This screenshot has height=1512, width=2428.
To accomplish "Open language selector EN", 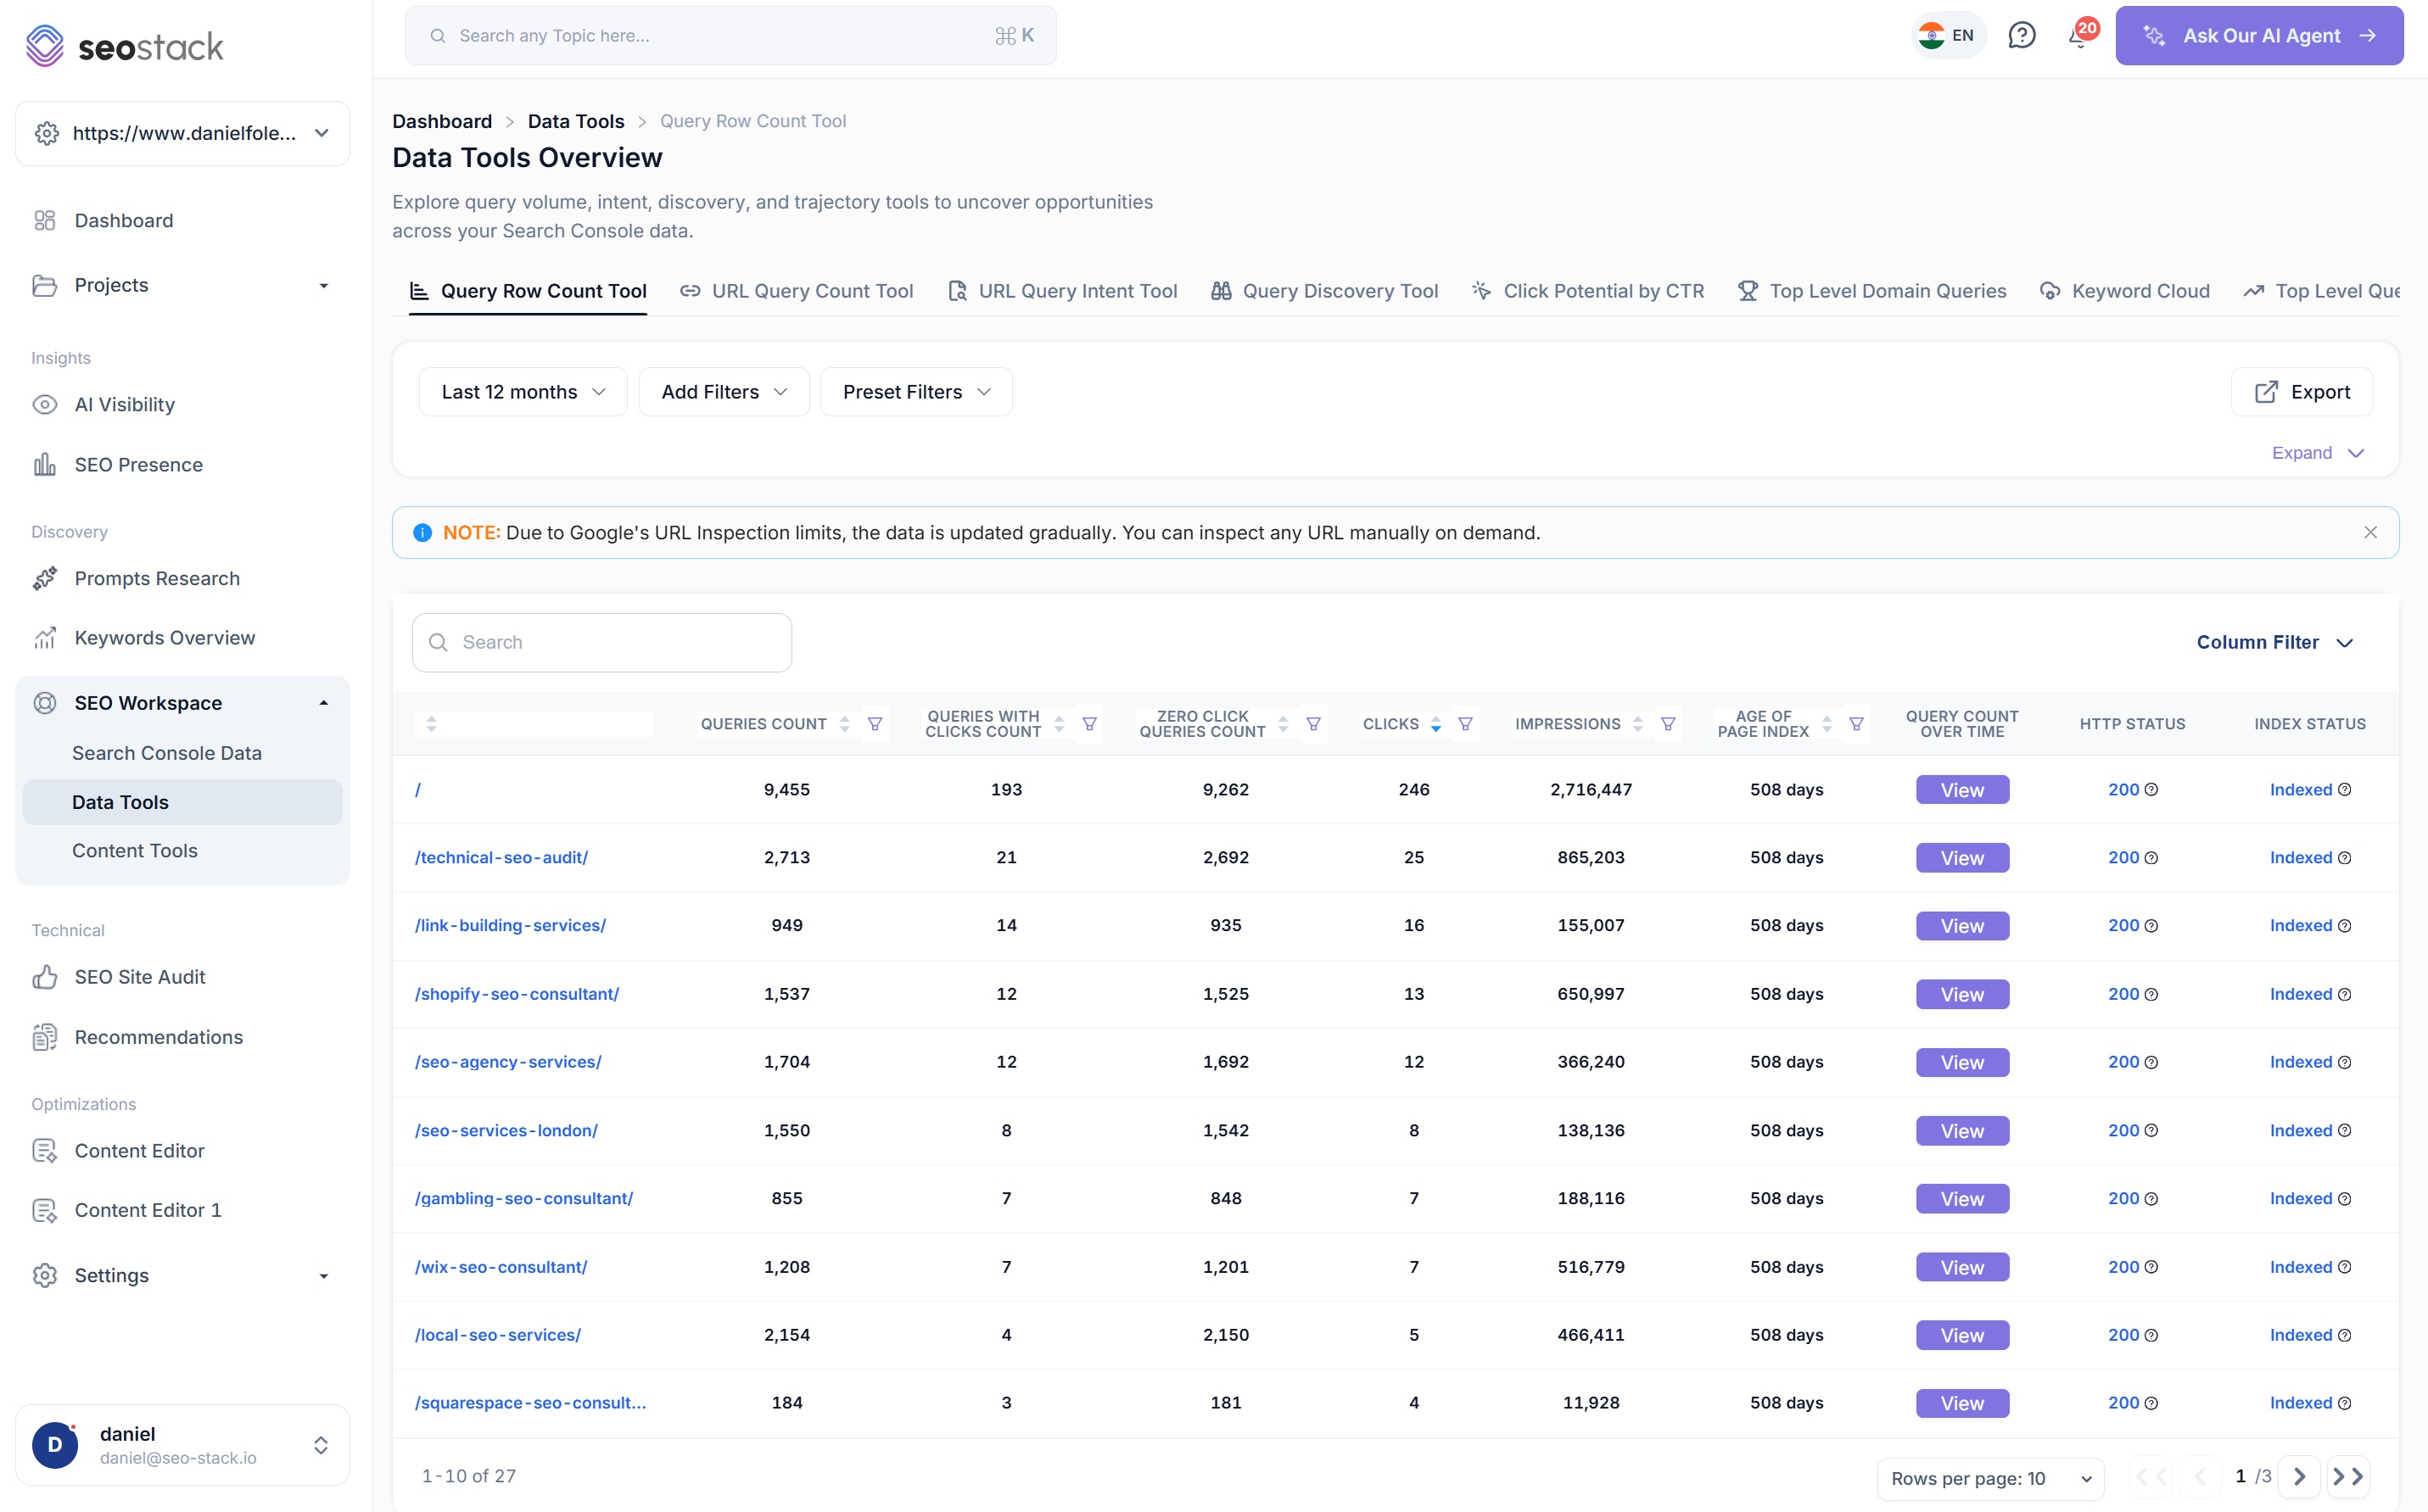I will (1947, 36).
